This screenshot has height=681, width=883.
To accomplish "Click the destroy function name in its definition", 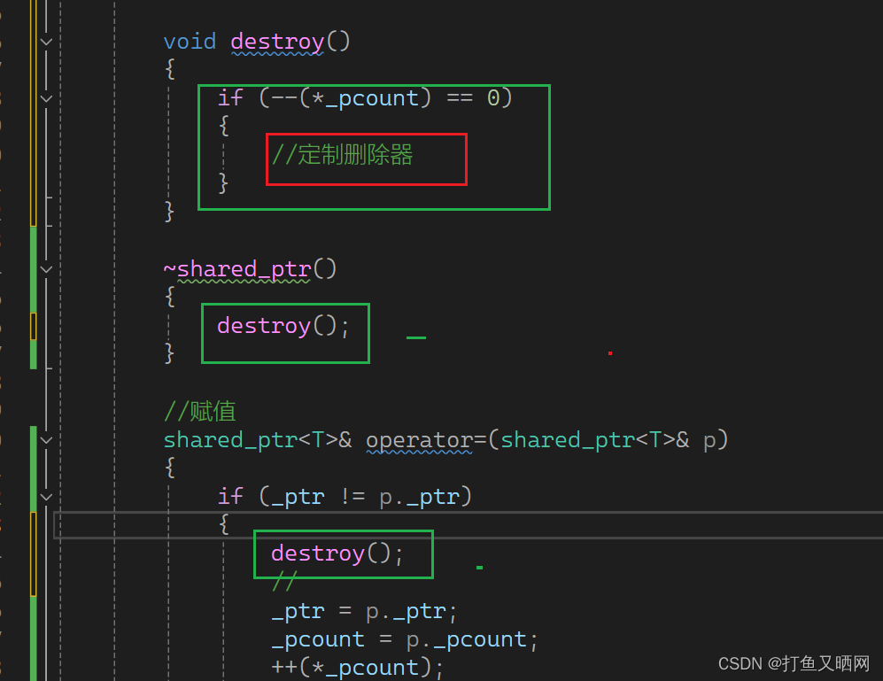I will [277, 42].
